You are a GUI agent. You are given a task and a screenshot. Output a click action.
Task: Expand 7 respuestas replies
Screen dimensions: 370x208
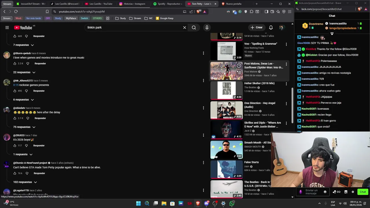pyautogui.click(x=23, y=45)
